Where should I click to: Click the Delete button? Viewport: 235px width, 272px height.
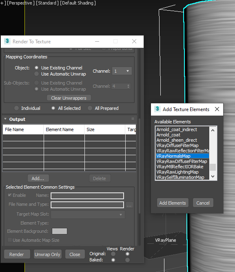pyautogui.click(x=100, y=178)
